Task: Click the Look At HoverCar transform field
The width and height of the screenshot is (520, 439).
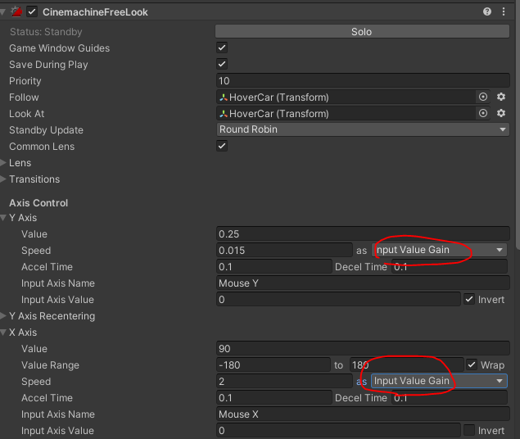Action: click(345, 113)
